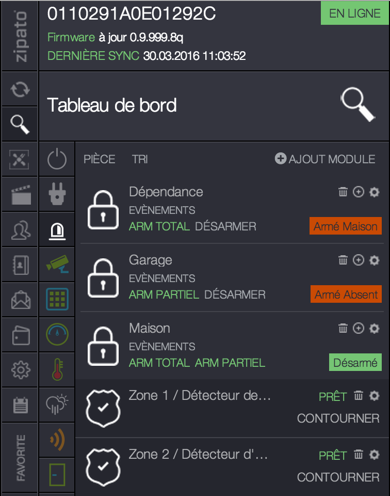The height and width of the screenshot is (496, 390).
Task: Click the scenes clapperboard icon
Action: tap(19, 194)
